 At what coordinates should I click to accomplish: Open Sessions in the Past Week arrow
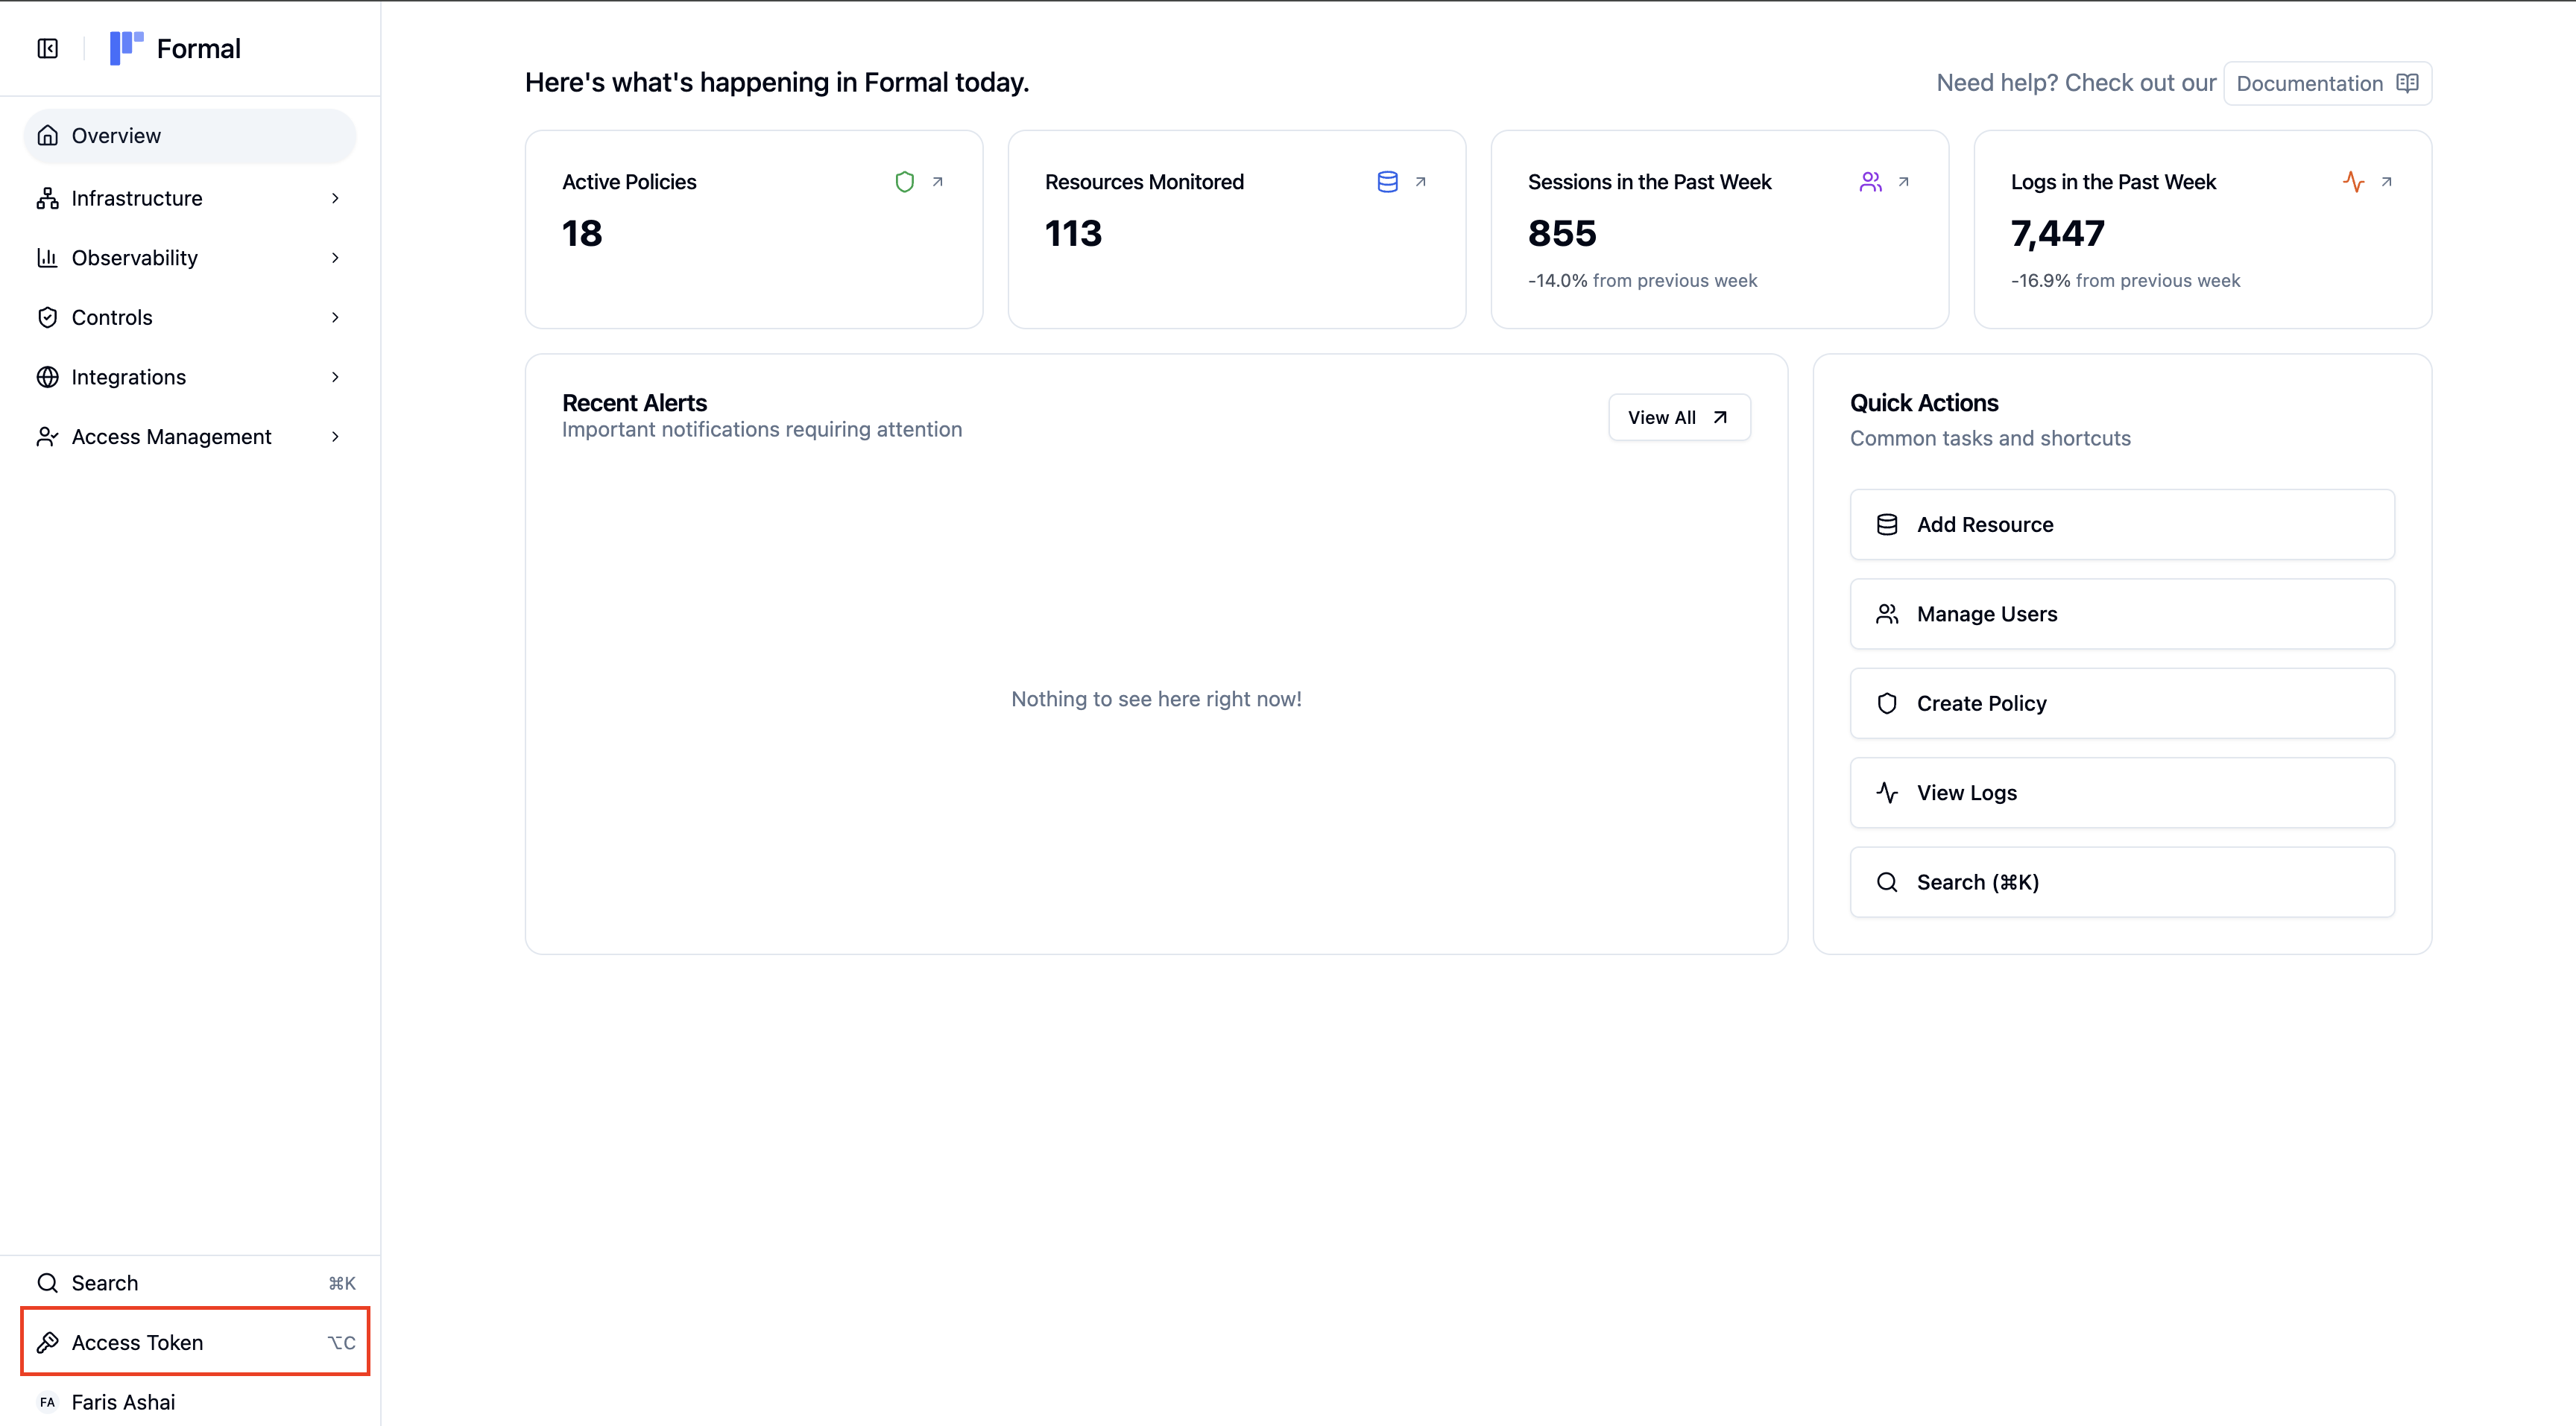click(1903, 182)
